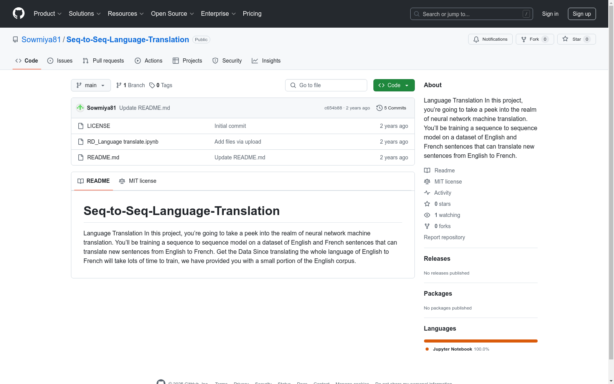Click Report repository link
This screenshot has height=384, width=614.
444,237
